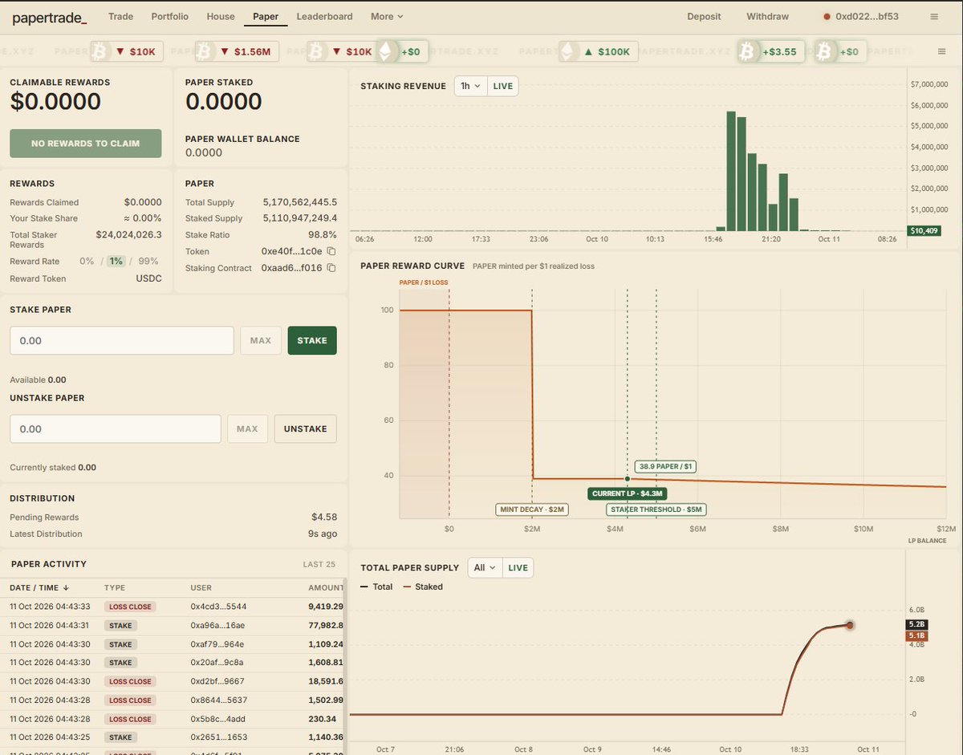
Task: Click the Deposit link
Action: 704,16
